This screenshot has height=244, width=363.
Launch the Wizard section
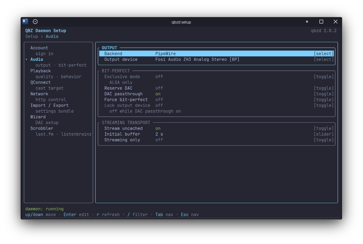tap(38, 117)
